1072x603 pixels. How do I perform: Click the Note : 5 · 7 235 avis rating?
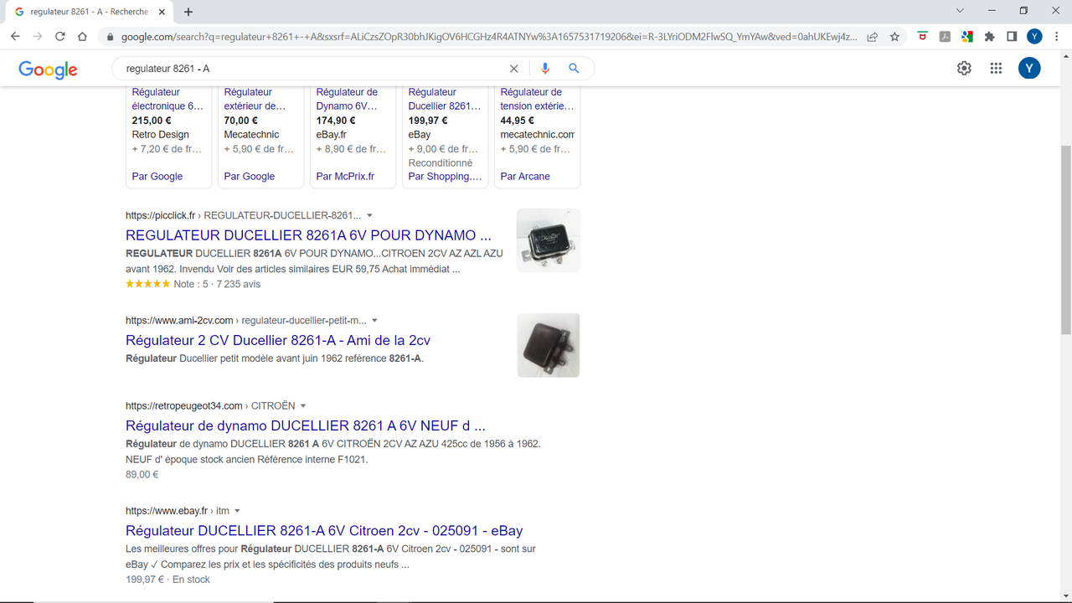point(217,284)
